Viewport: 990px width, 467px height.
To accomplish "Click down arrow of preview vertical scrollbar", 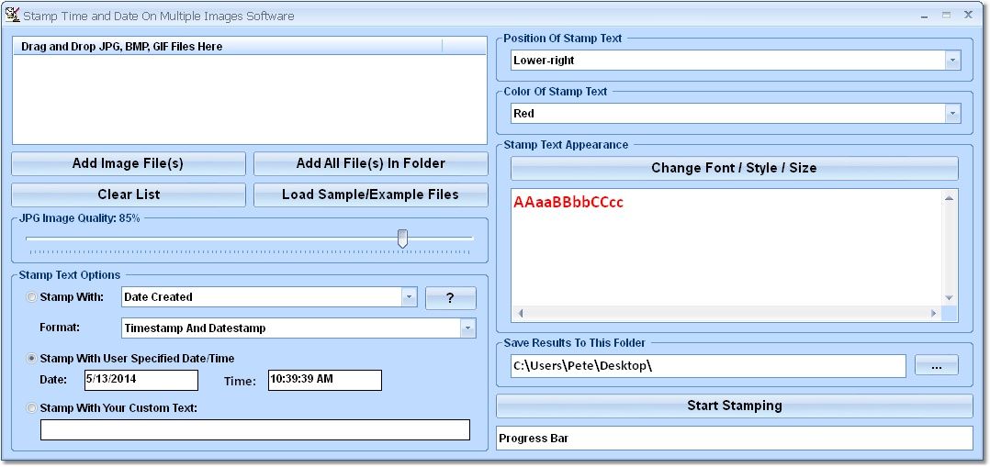I will coord(949,298).
